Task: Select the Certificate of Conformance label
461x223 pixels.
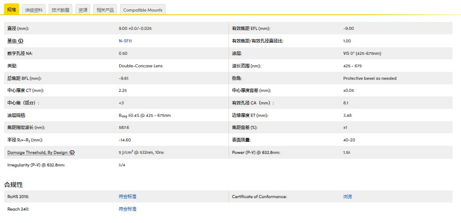Action: pos(259,197)
